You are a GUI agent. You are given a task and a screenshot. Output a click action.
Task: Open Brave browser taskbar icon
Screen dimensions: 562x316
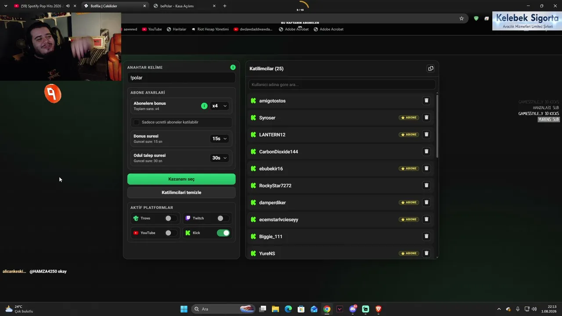(378, 309)
